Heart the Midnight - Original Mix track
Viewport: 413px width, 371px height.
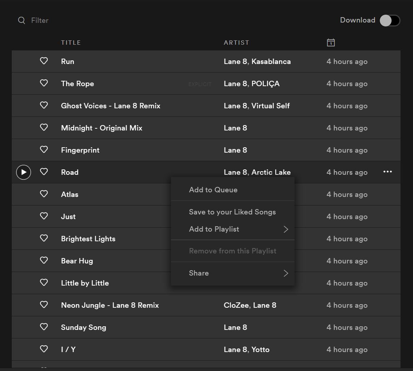pos(44,127)
